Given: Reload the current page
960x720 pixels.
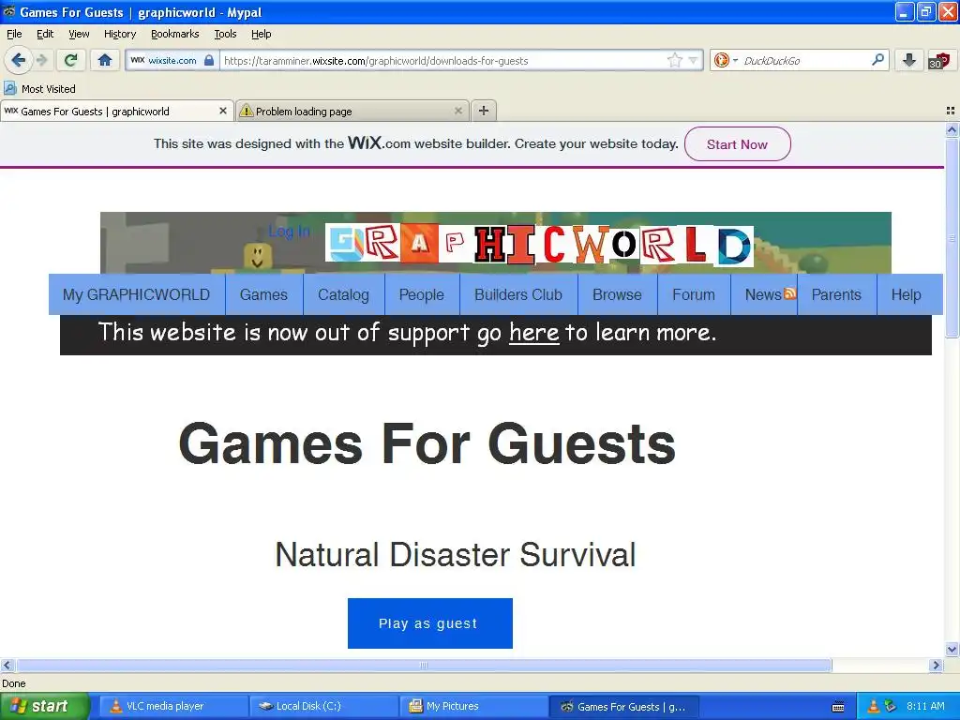Looking at the screenshot, I should [x=71, y=60].
